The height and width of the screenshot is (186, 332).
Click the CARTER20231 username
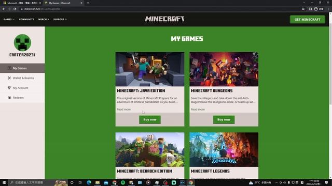click(x=22, y=55)
